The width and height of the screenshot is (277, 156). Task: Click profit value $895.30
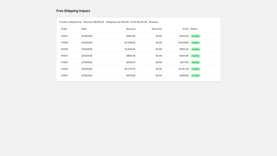(184, 49)
